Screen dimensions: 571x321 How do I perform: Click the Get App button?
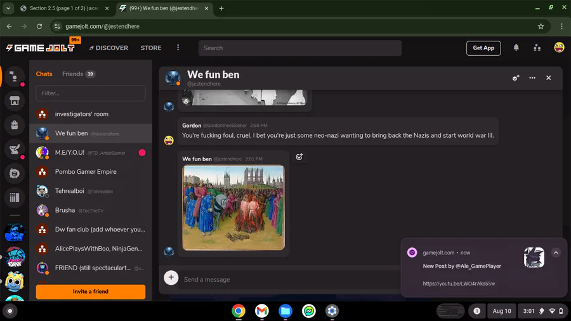(x=483, y=48)
